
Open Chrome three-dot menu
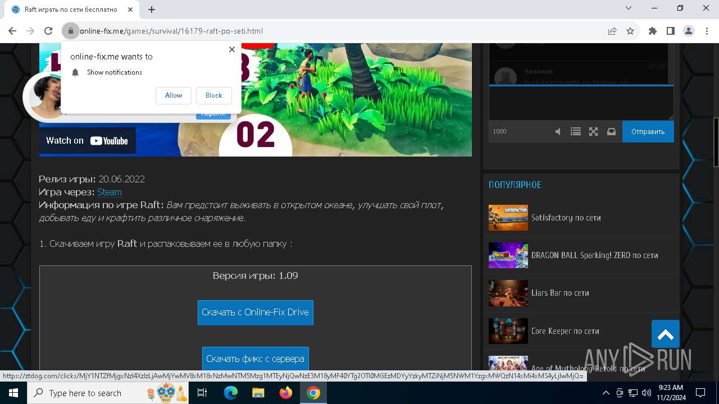[x=707, y=31]
